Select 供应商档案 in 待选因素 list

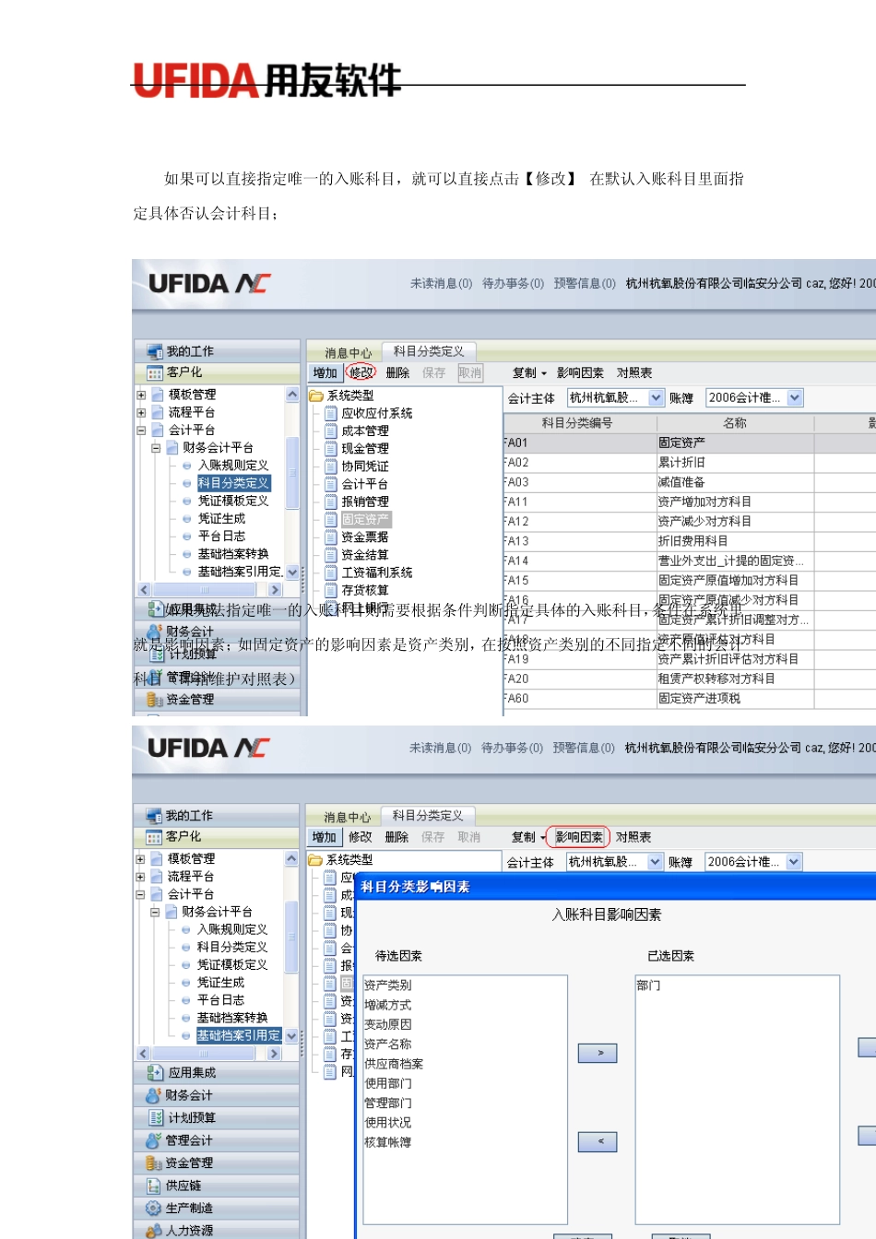click(394, 1063)
